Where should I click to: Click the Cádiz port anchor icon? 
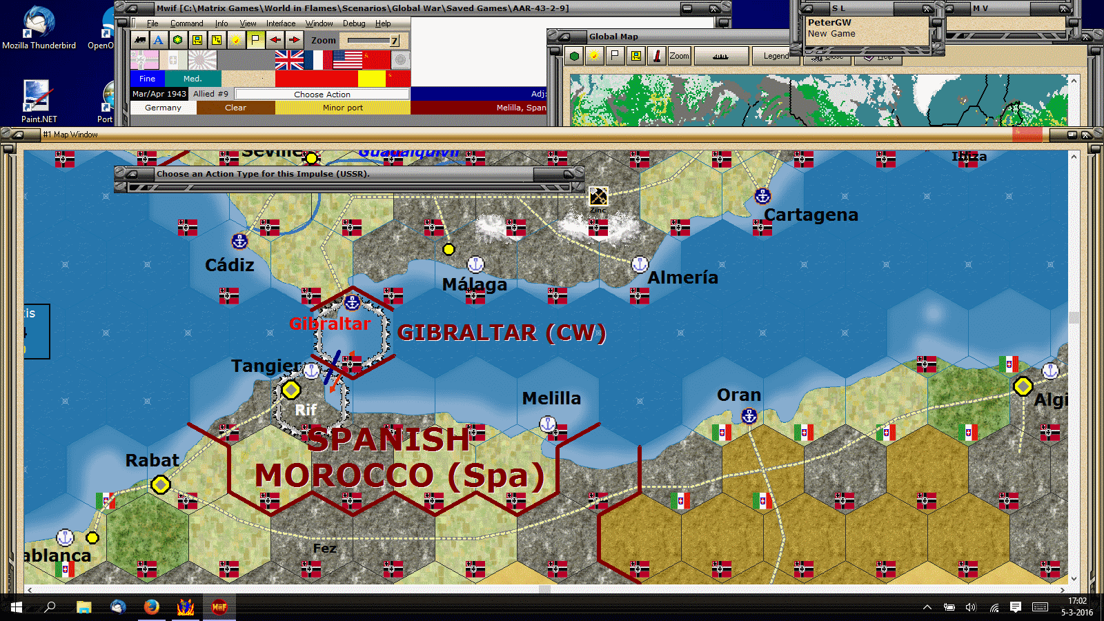(x=239, y=241)
